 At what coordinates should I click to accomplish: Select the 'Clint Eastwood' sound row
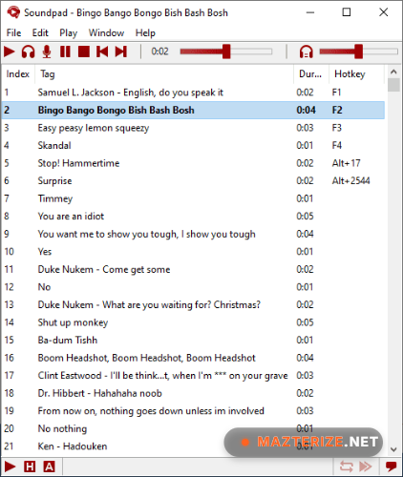click(x=193, y=375)
